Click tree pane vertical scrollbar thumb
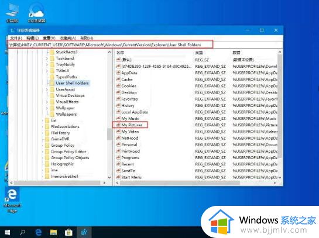The height and width of the screenshot is (238, 319). [109, 134]
